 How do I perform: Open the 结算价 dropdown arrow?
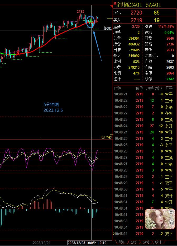(157, 56)
